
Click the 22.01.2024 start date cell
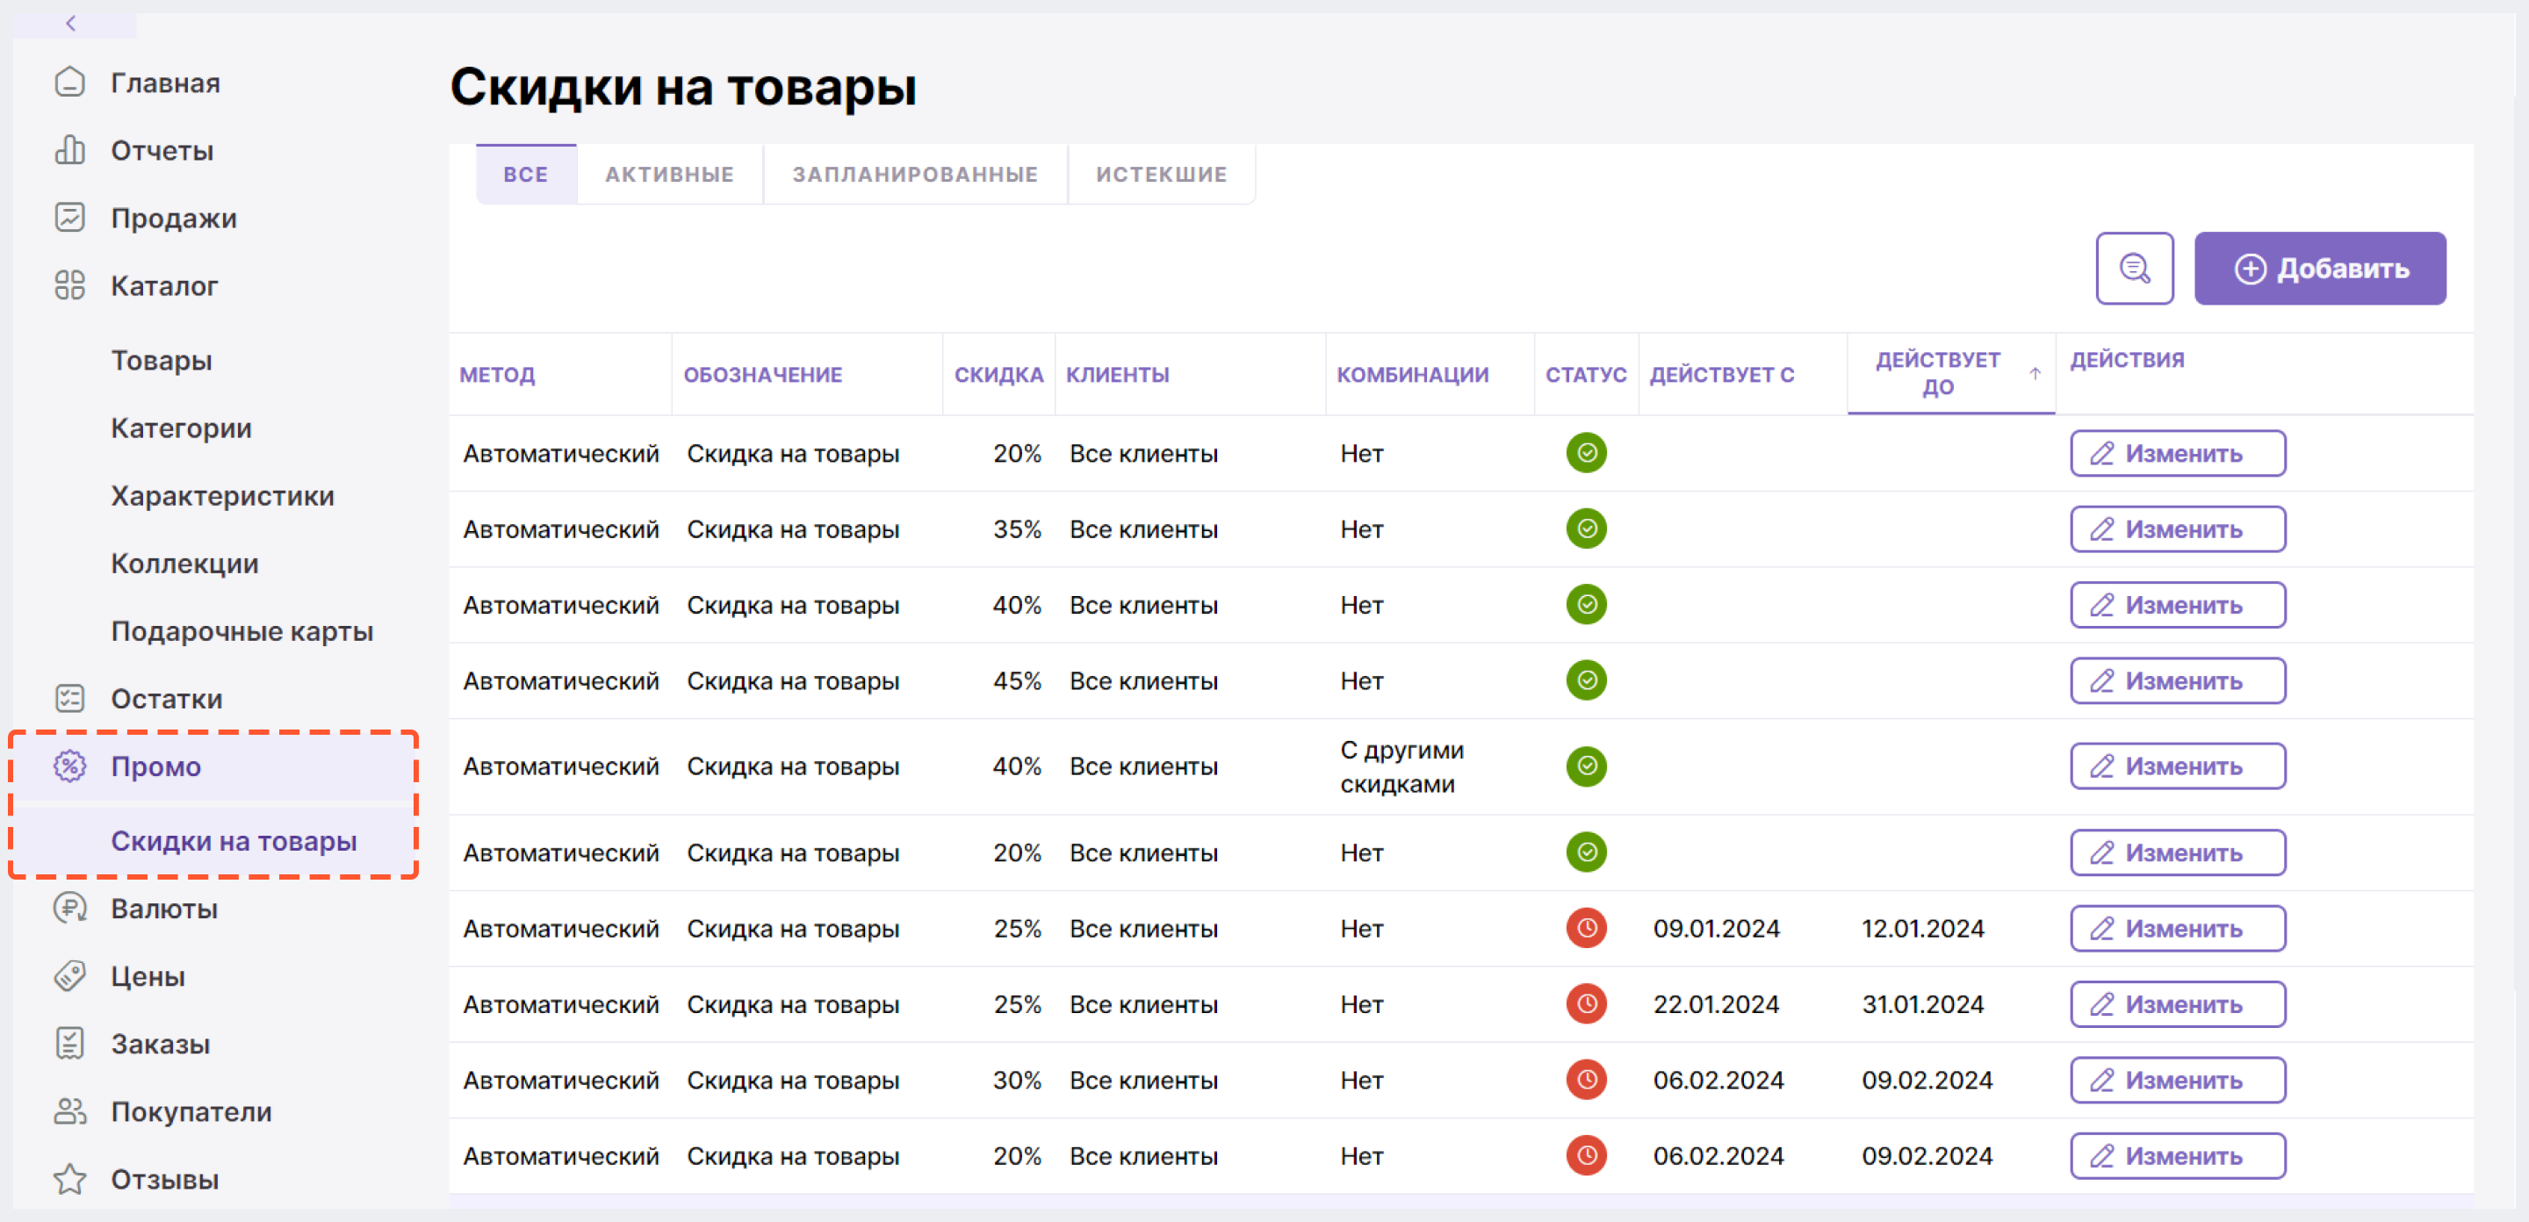(1716, 1004)
